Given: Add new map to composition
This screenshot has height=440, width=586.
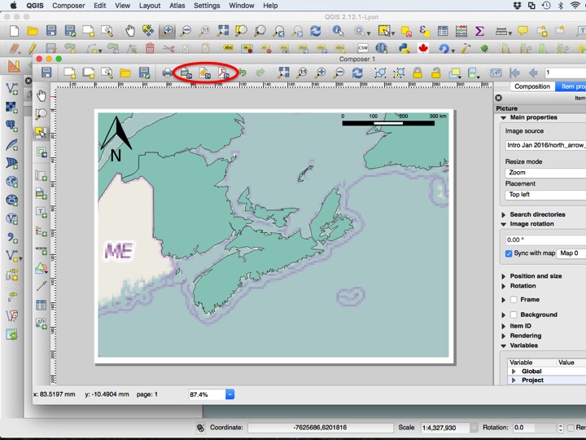Looking at the screenshot, I should 42,175.
